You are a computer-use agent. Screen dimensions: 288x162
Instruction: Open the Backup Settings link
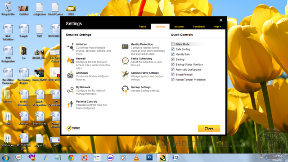pyautogui.click(x=140, y=87)
